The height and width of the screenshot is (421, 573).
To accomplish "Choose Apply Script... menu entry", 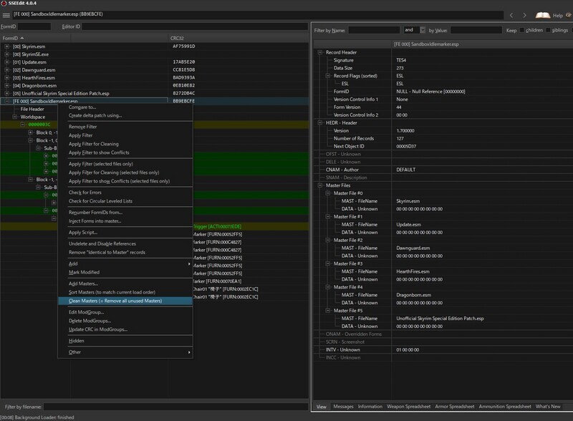I will pos(125,233).
